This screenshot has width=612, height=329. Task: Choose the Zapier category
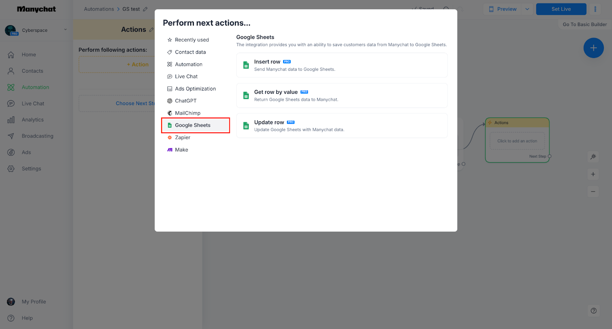click(182, 137)
